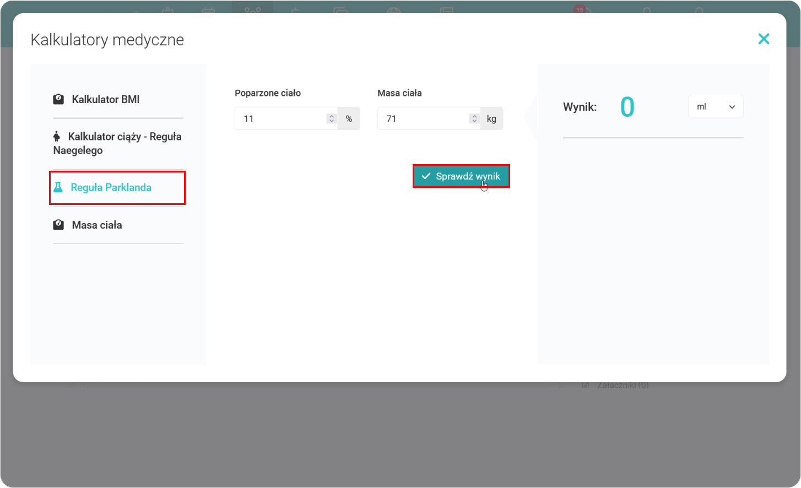Image resolution: width=801 pixels, height=488 pixels.
Task: Open the ml unit dropdown
Action: (716, 107)
